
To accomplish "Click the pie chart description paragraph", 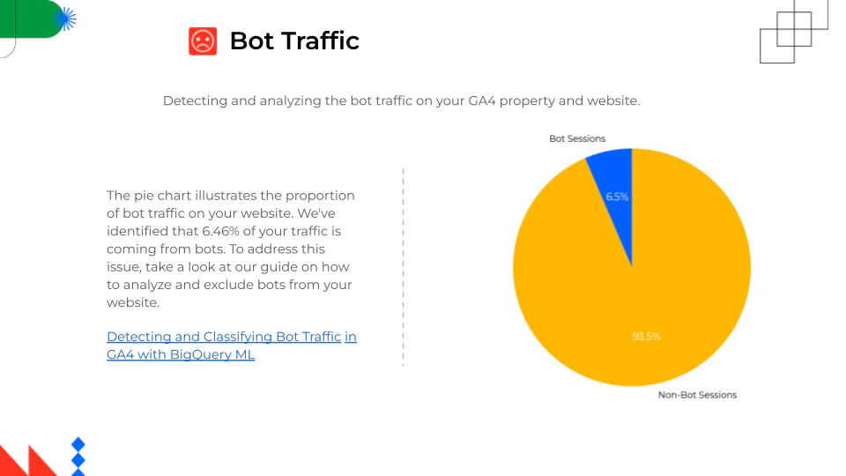I will click(x=231, y=249).
